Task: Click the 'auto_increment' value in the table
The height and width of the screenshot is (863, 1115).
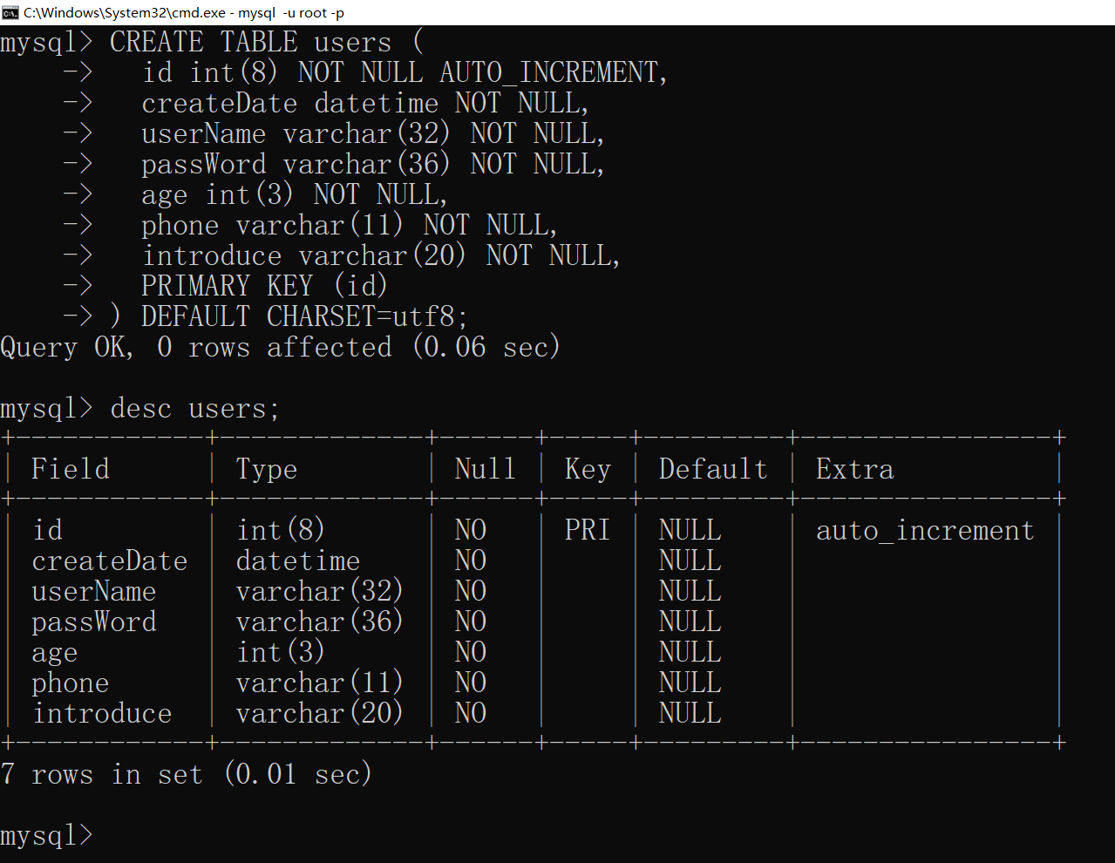Action: point(924,530)
